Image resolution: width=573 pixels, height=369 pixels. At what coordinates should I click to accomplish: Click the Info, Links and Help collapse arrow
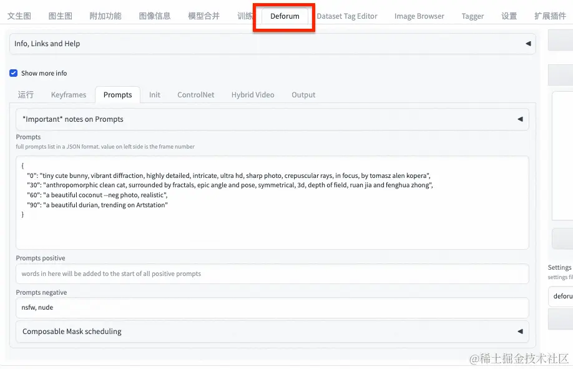click(528, 44)
